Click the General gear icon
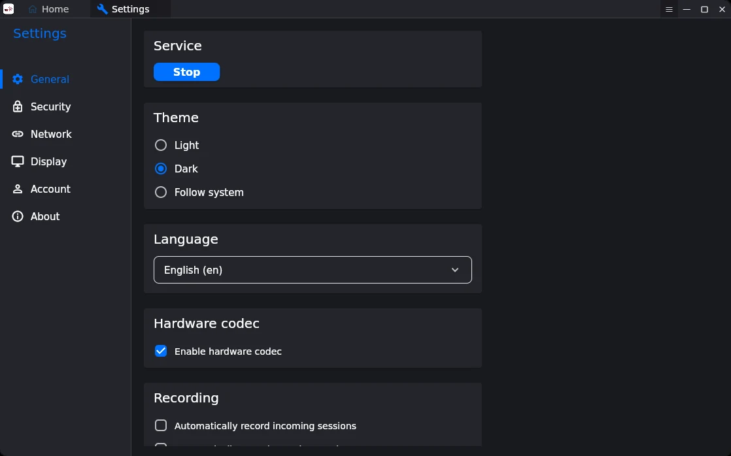This screenshot has height=456, width=731. pyautogui.click(x=18, y=79)
